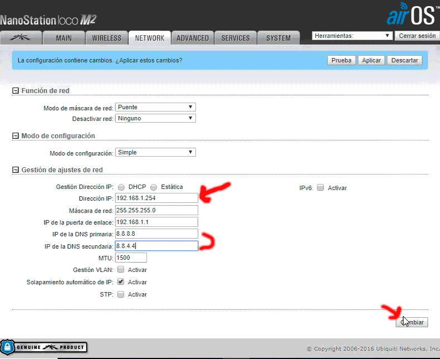Open the Desactivar red dropdown
The image size is (440, 359).
point(155,118)
